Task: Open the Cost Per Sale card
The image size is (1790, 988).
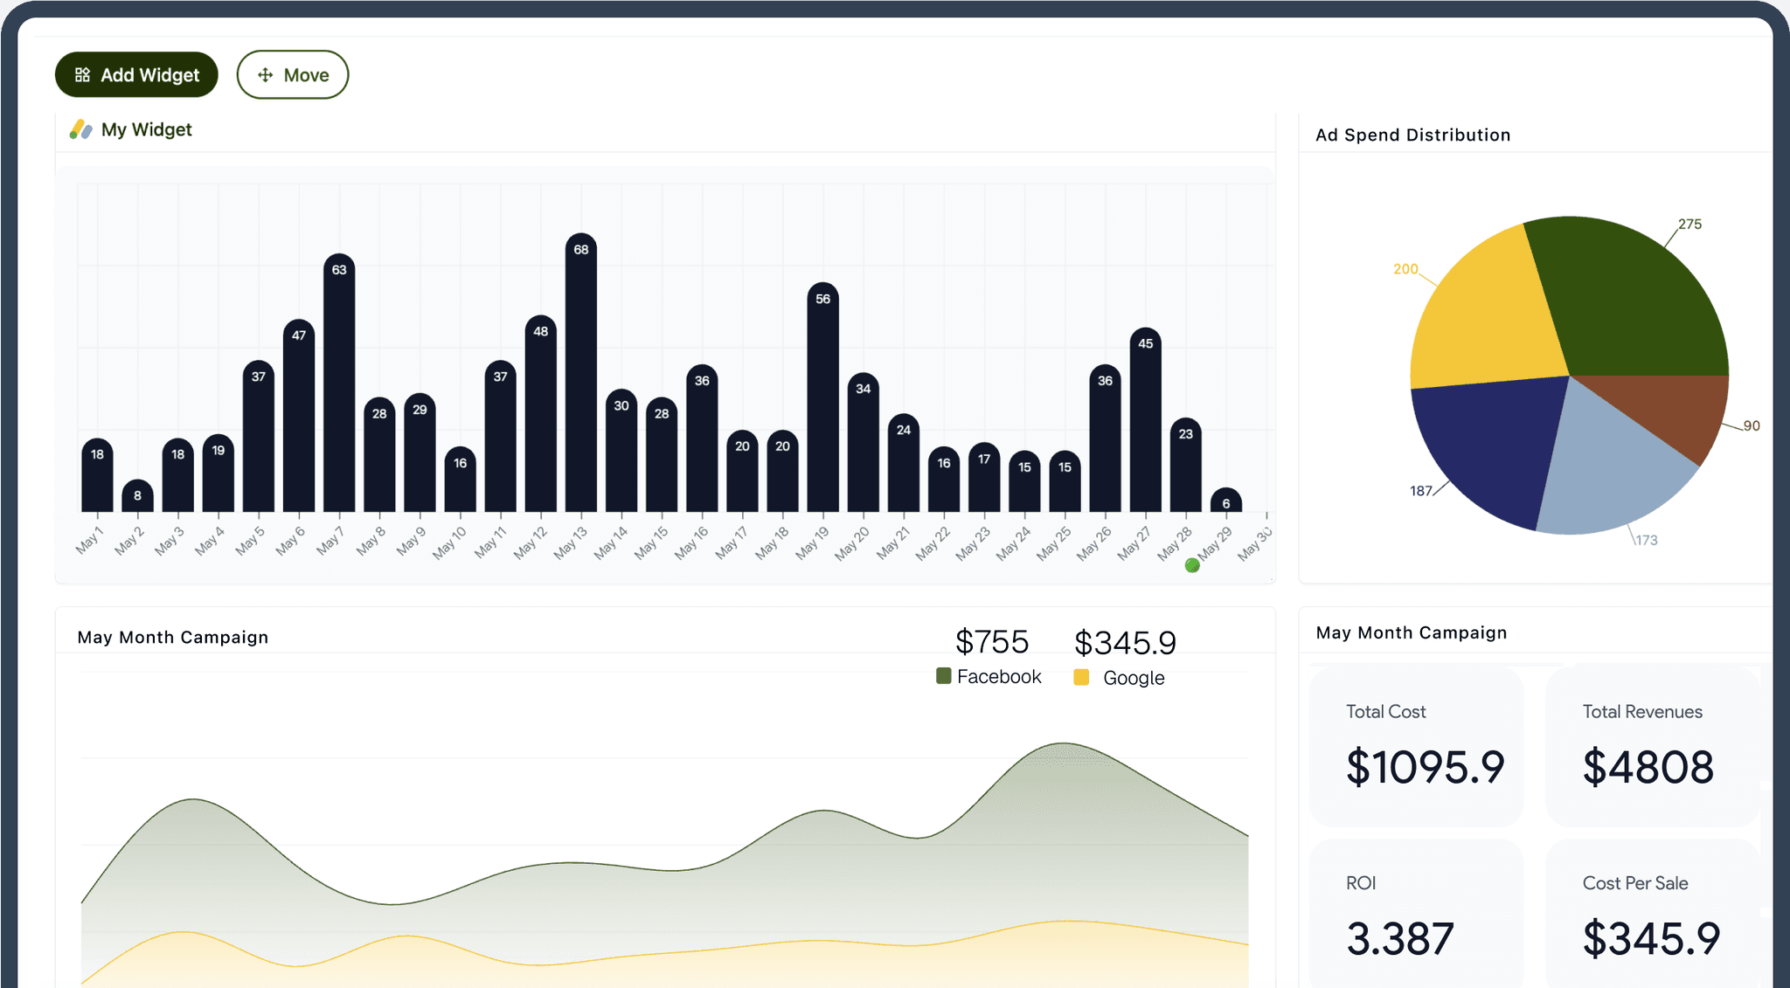Action: pyautogui.click(x=1653, y=914)
